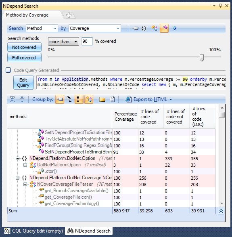Click the Edit Query button
Viewport: 232px width, 237px height.
point(23,82)
